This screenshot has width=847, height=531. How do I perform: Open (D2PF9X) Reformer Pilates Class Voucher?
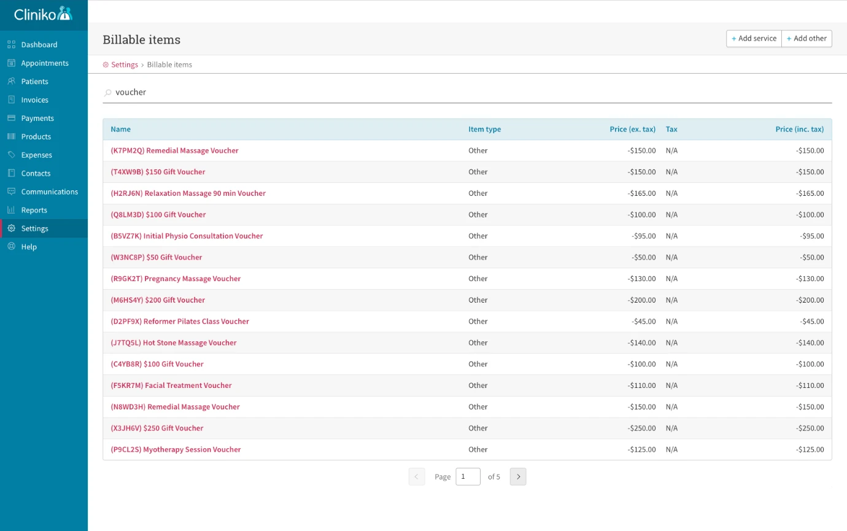[180, 321]
